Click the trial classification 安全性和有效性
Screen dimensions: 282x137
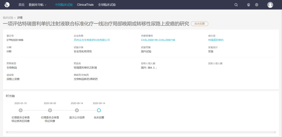pyautogui.click(x=83, y=51)
